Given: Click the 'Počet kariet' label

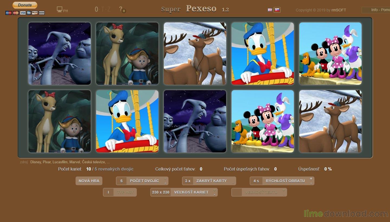Looking at the screenshot, I should pos(70,169).
